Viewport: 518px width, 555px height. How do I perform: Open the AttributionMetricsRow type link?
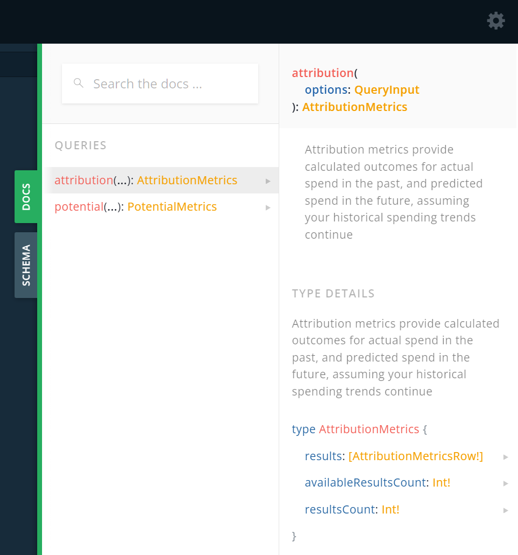(x=416, y=456)
